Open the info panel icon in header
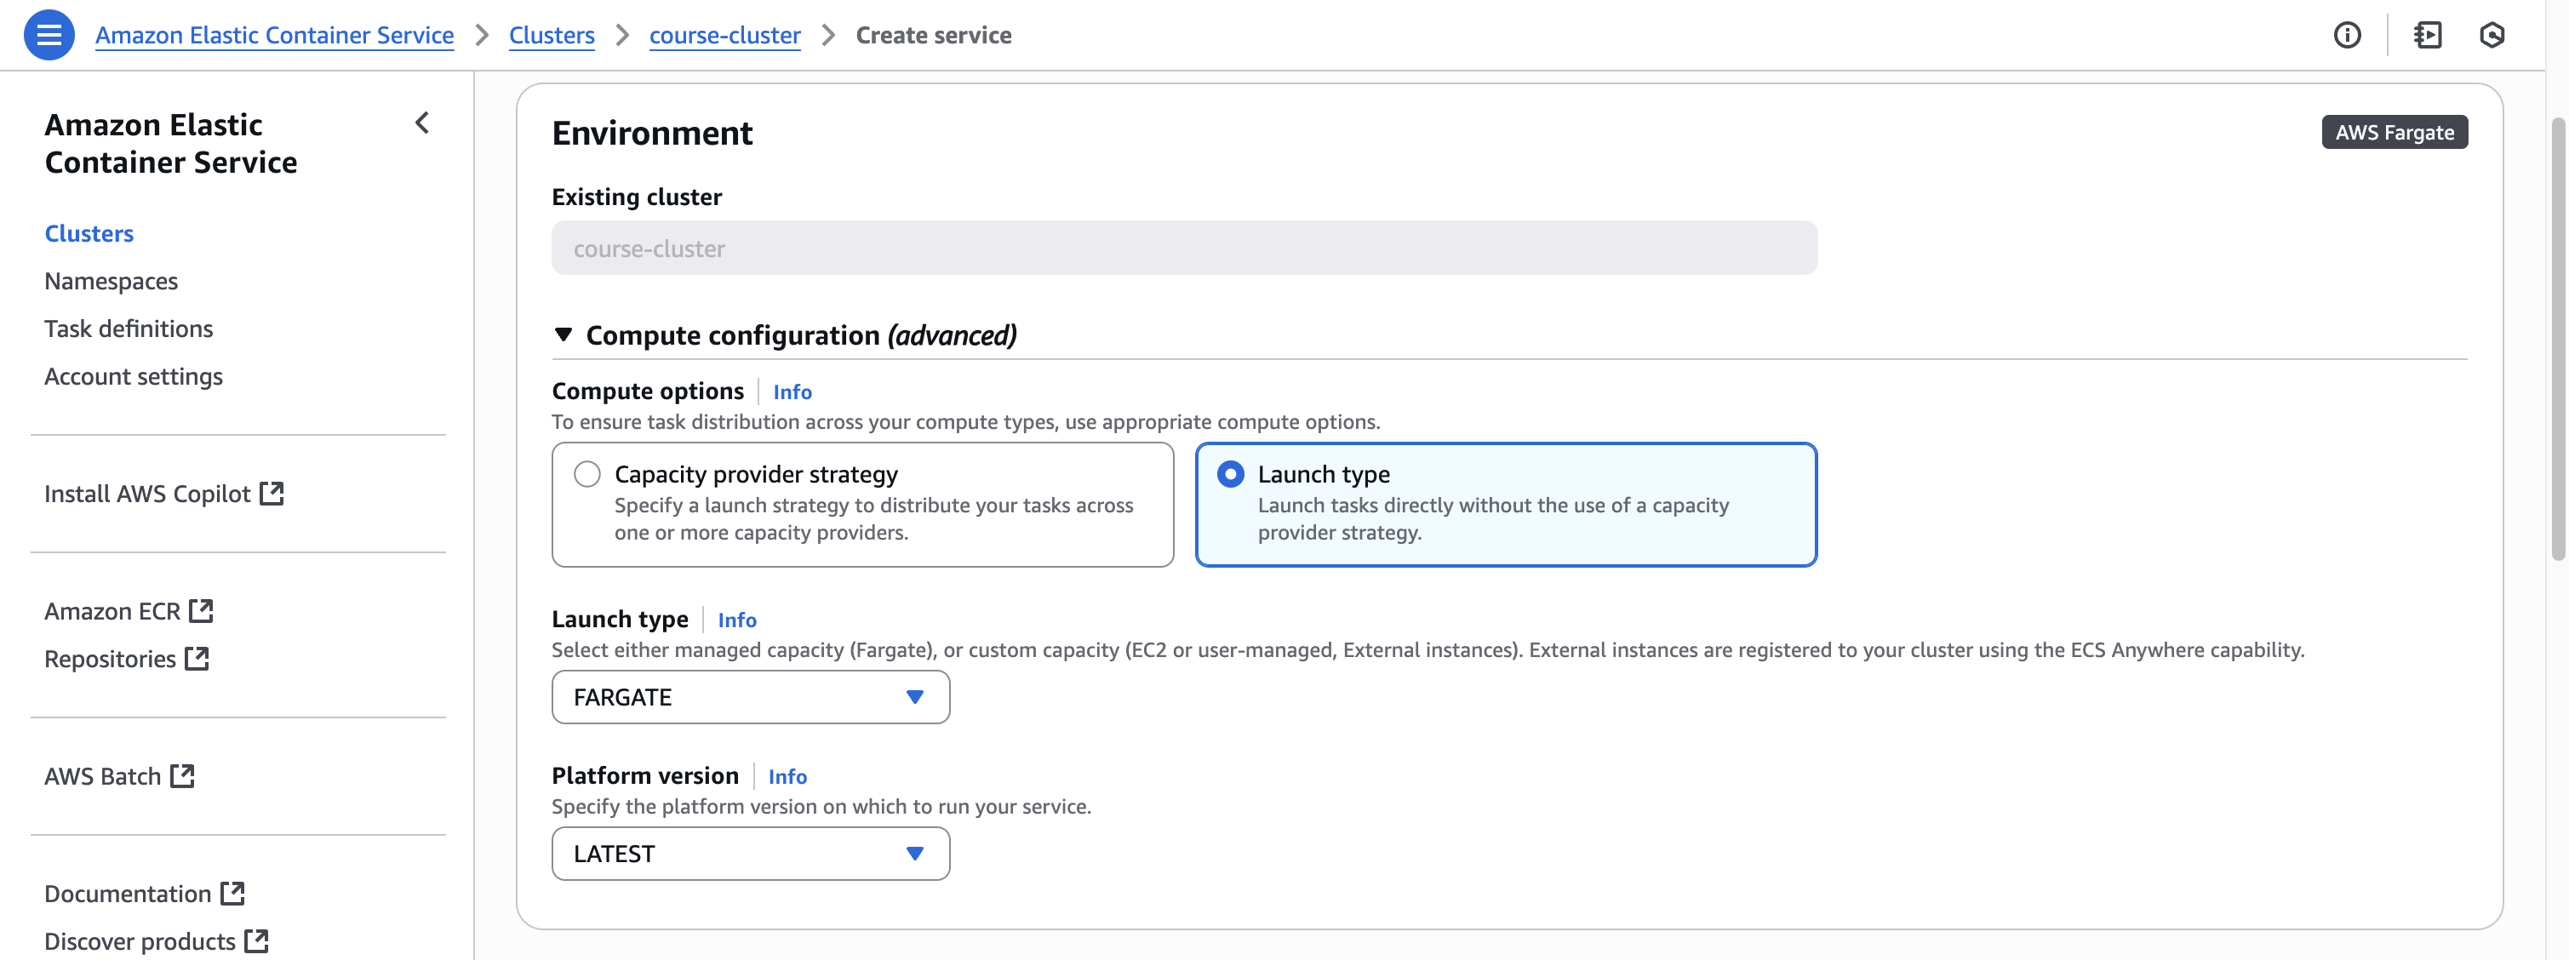 click(2347, 35)
